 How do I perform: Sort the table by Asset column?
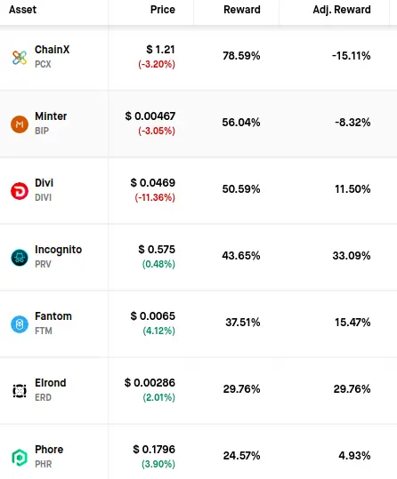tap(22, 10)
